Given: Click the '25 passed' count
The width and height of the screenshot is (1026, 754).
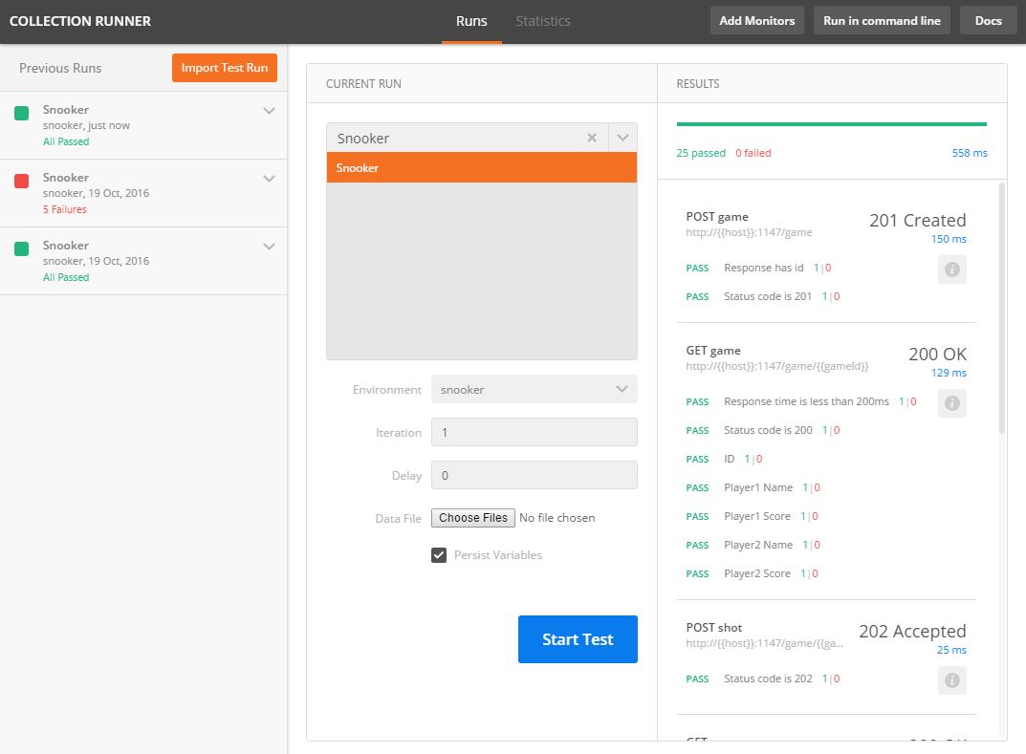Looking at the screenshot, I should click(x=701, y=153).
